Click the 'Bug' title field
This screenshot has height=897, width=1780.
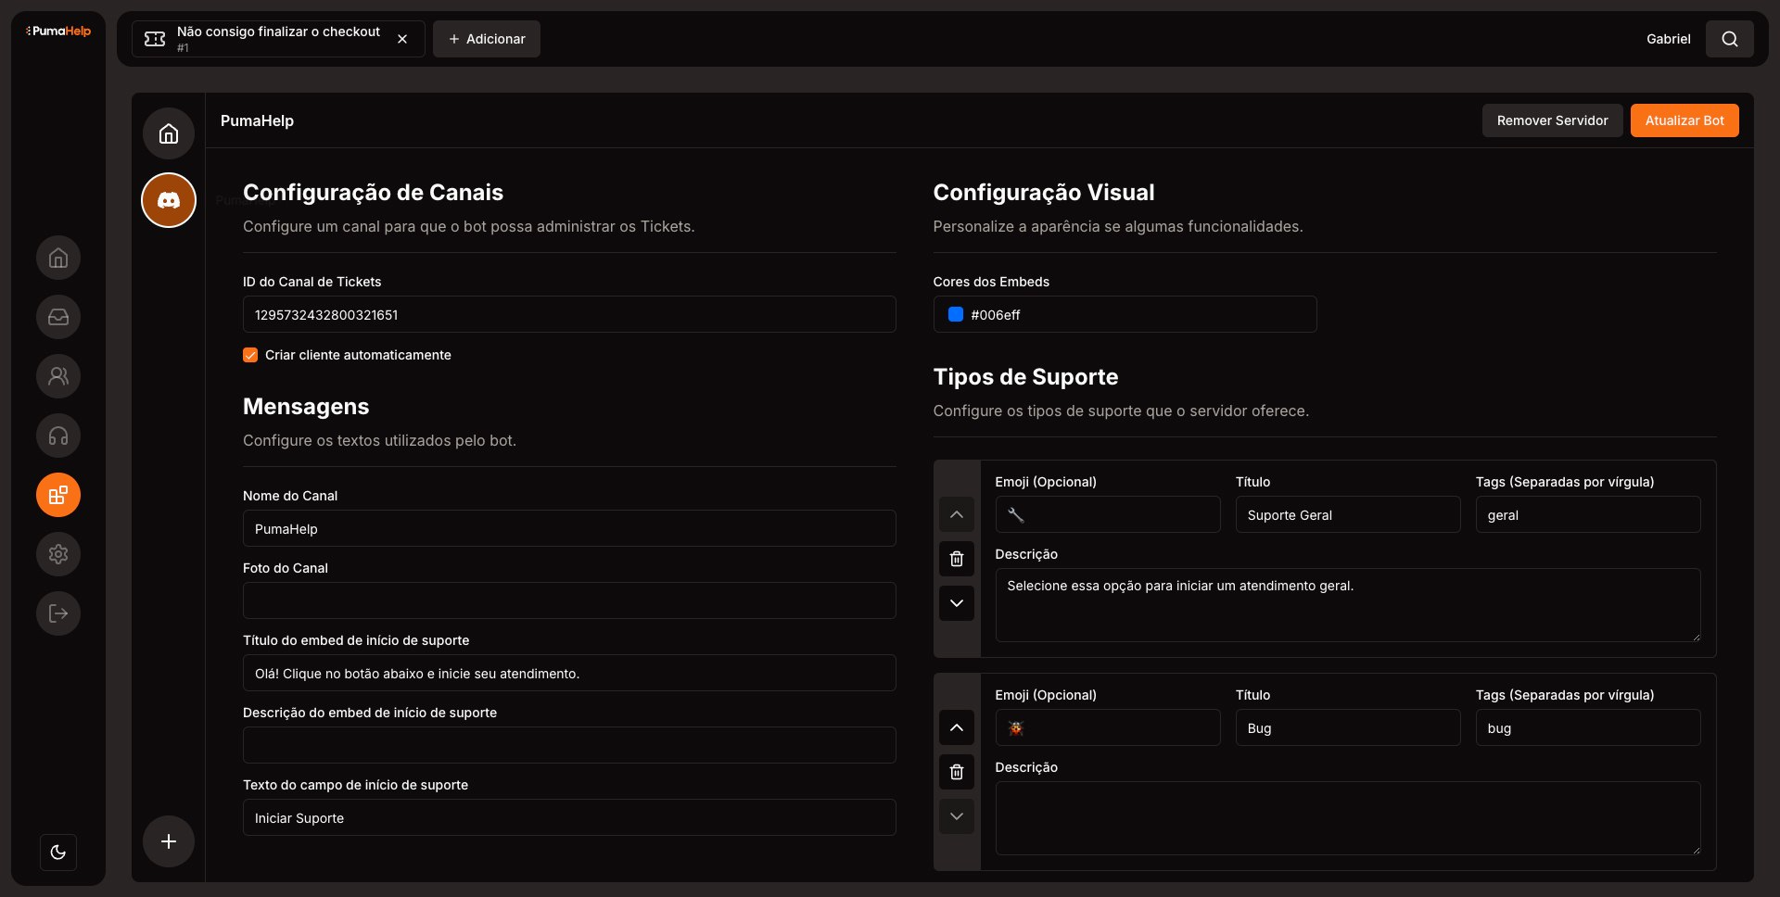coord(1348,728)
